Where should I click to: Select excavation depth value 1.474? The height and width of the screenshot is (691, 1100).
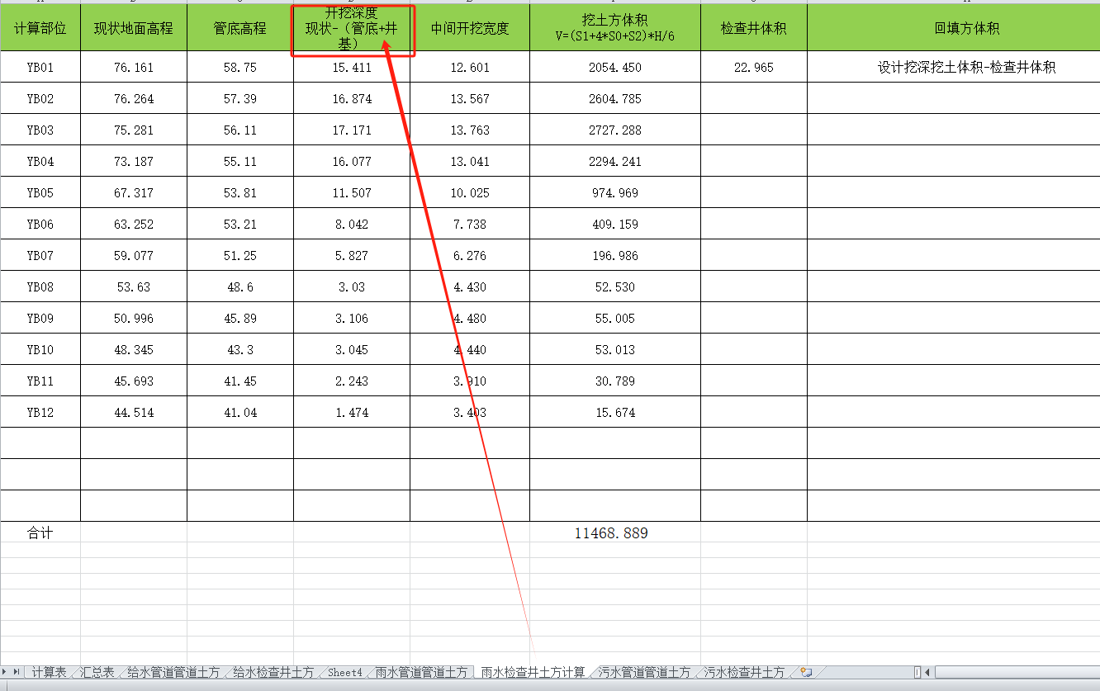pos(352,412)
